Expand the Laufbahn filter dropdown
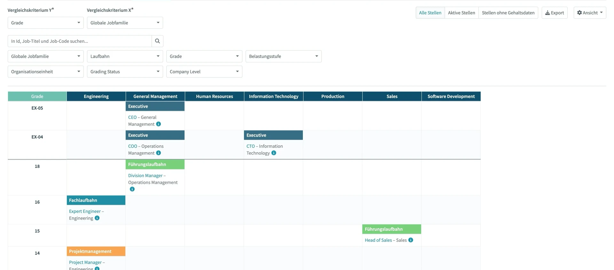Image resolution: width=614 pixels, height=270 pixels. click(x=125, y=56)
